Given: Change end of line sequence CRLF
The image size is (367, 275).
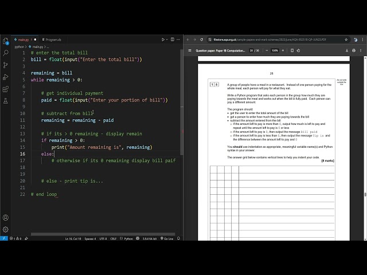Looking at the screenshot, I should pyautogui.click(x=114, y=239).
